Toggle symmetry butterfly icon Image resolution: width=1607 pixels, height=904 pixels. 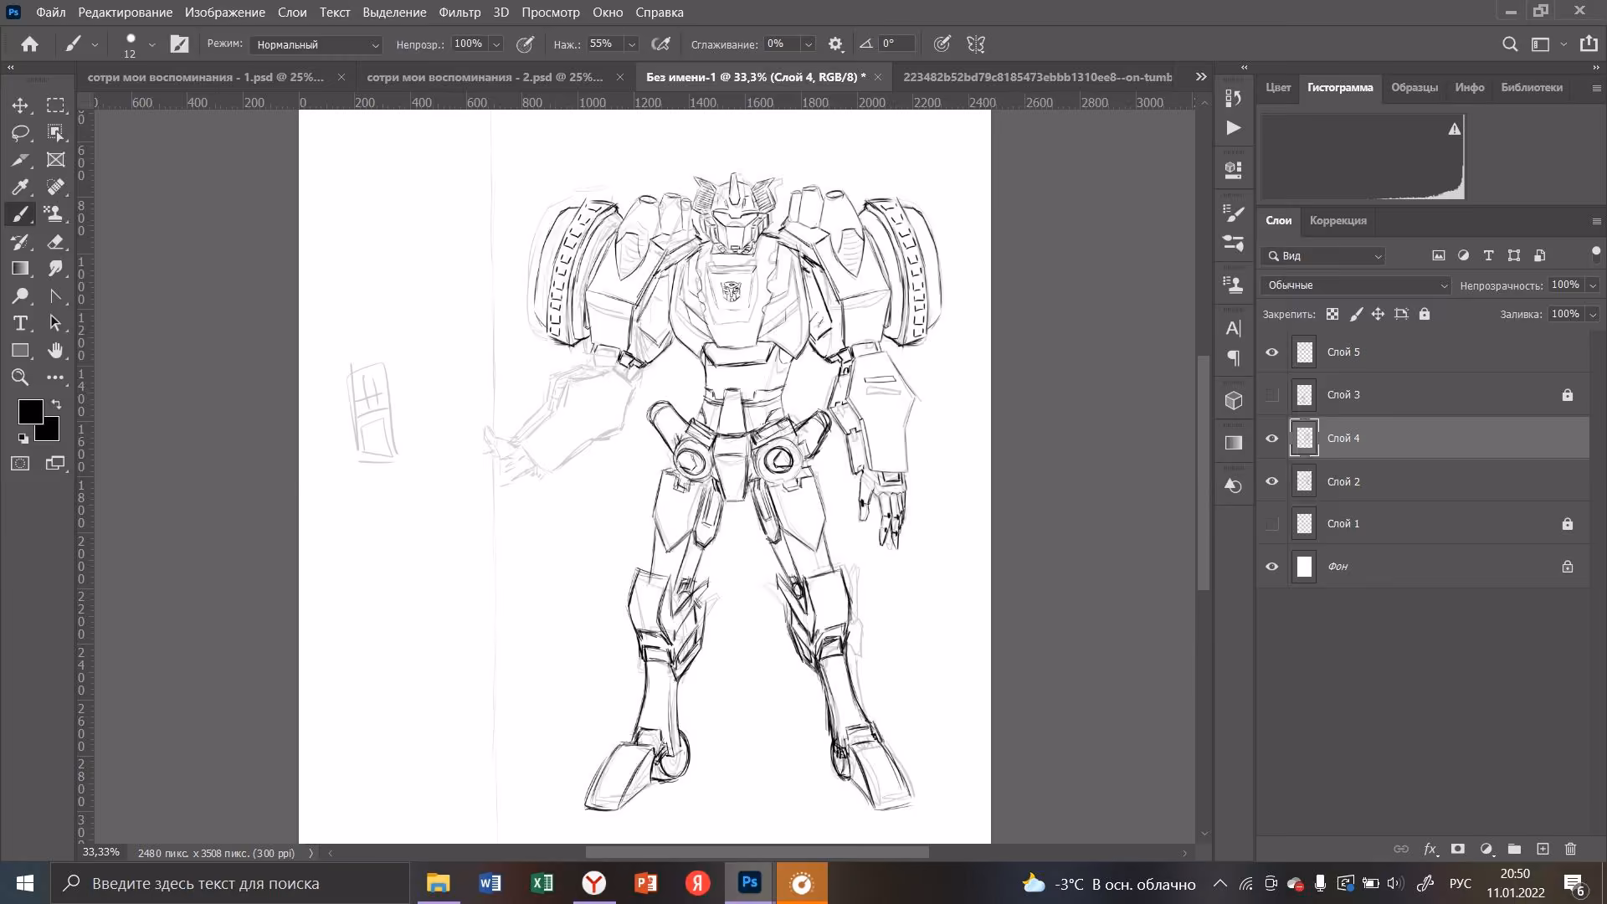(x=976, y=44)
